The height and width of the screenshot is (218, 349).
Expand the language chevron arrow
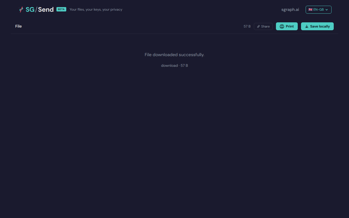(x=327, y=10)
